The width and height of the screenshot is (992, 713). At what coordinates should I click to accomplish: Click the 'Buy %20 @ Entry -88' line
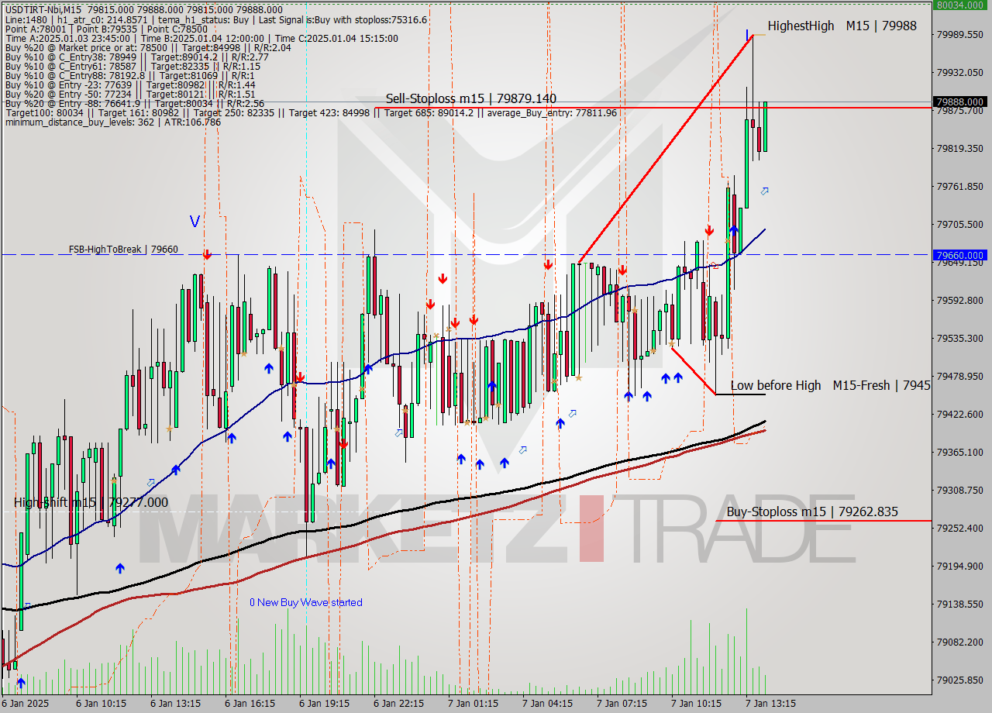(135, 103)
